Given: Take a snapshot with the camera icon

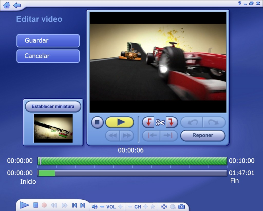Looking at the screenshot, I should click(181, 206).
